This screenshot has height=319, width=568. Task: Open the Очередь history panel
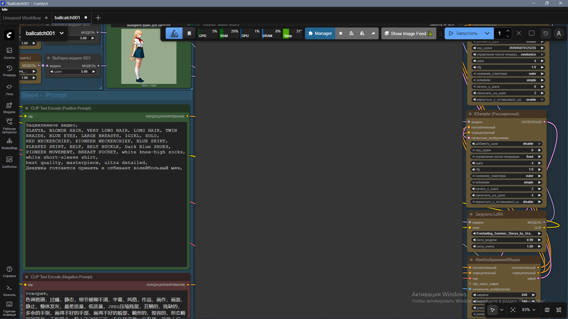[9, 71]
